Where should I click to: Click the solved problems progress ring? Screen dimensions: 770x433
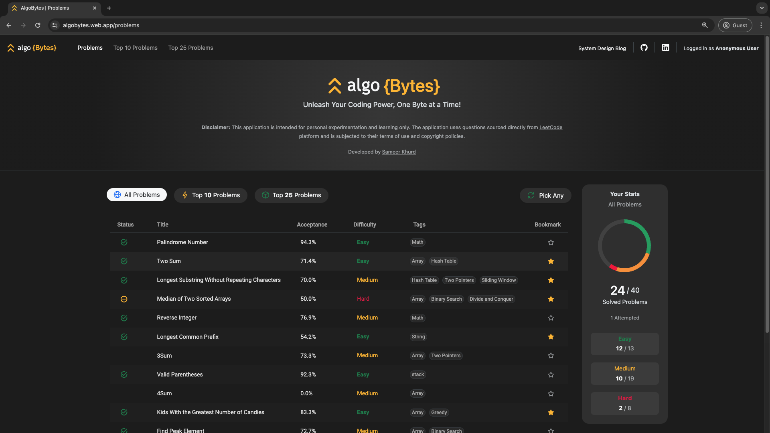624,246
